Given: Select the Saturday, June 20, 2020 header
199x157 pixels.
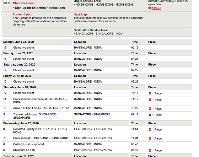Looking at the screenshot, I should pos(19,64).
